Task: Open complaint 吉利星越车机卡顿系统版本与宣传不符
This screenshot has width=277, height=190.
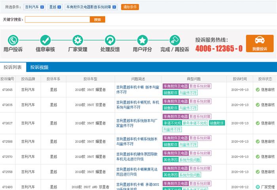Action: tap(137, 141)
